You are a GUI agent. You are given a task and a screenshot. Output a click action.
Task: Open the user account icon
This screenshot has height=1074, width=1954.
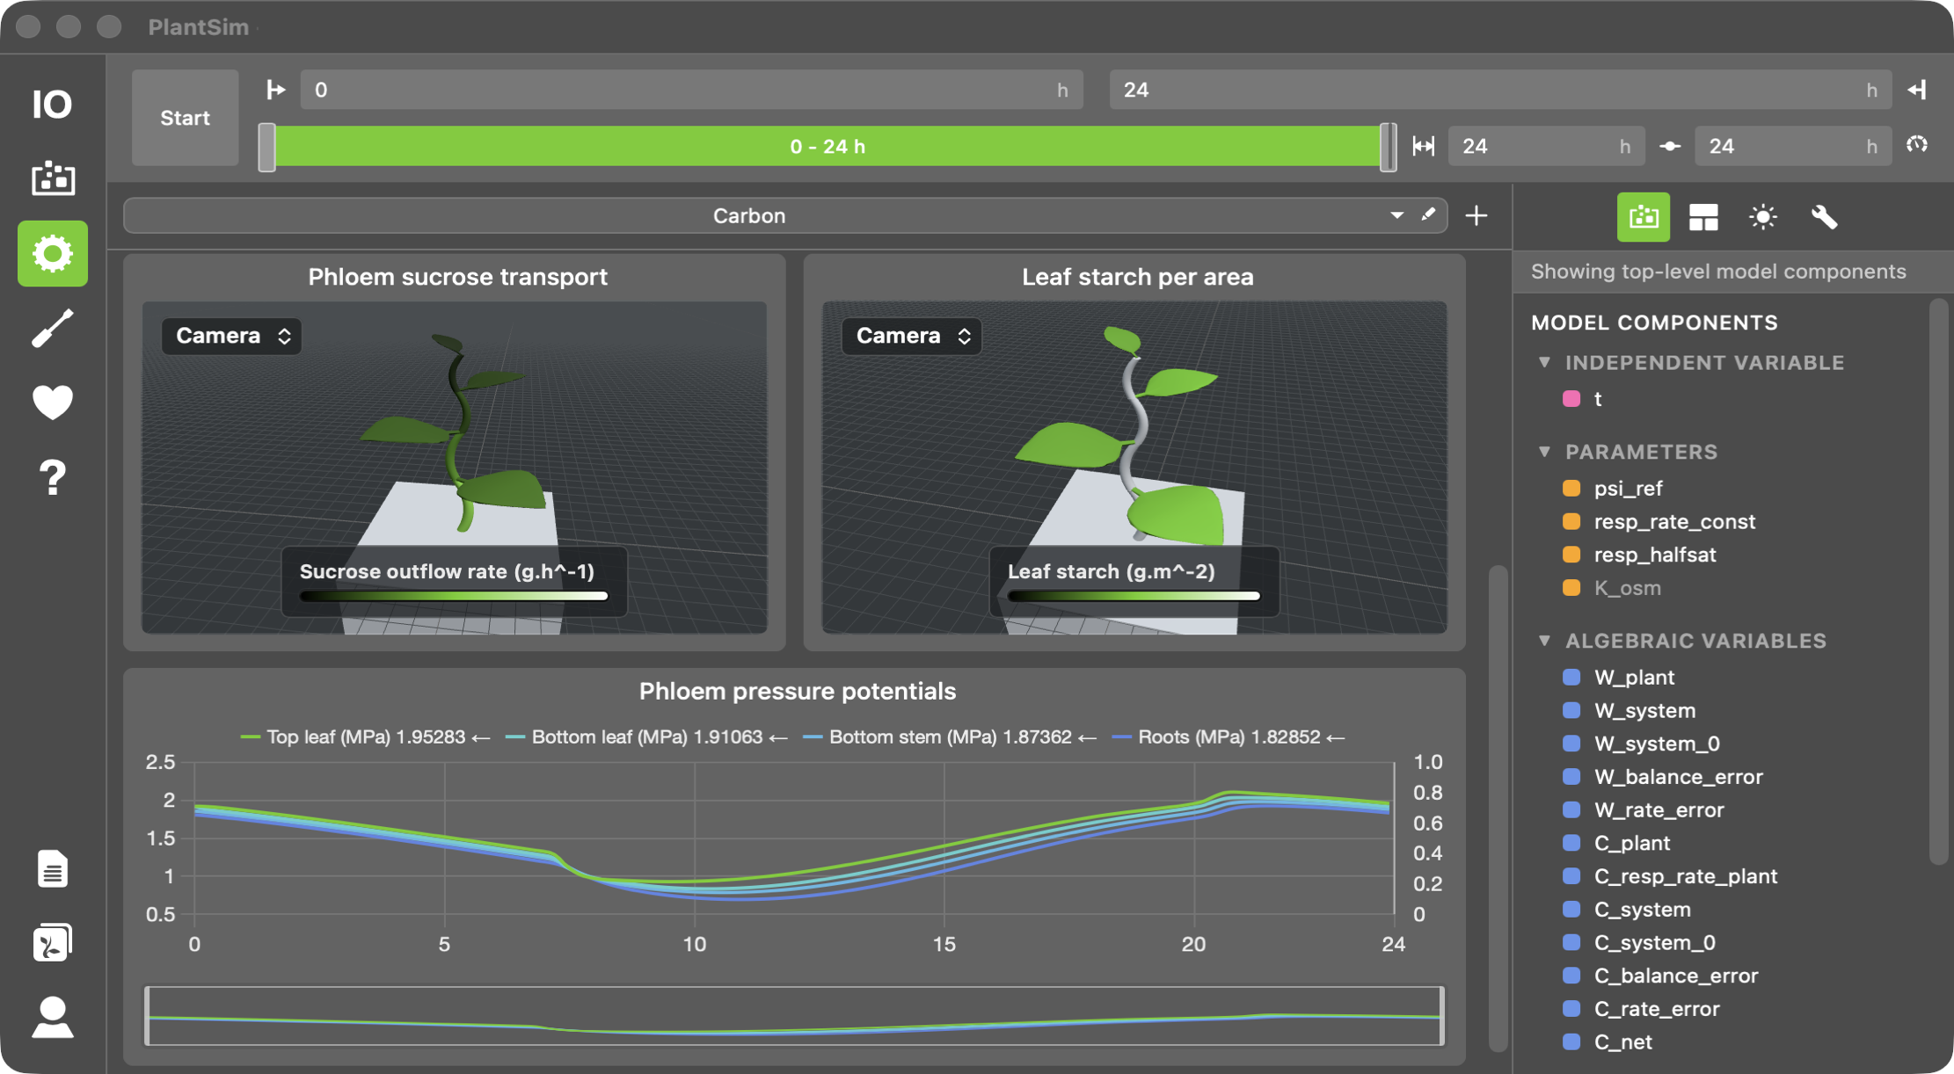click(x=53, y=1018)
